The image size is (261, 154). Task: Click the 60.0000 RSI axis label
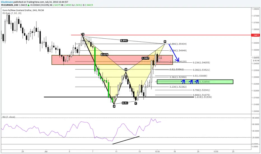pos(255,124)
